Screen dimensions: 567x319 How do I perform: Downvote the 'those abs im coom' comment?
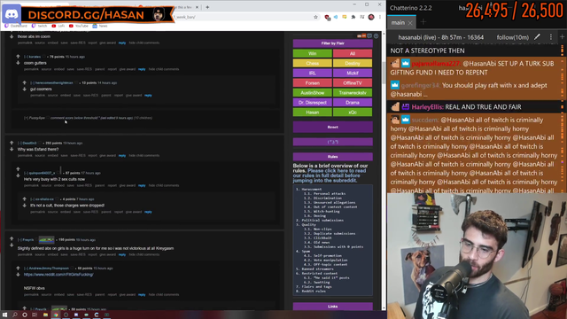(x=12, y=36)
